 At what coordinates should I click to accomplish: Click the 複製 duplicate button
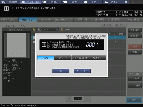click(135, 52)
